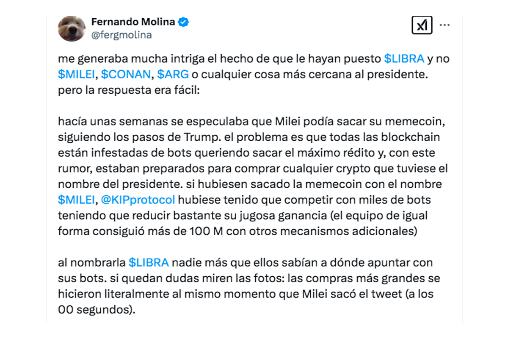Click Fernando Molina's dog profile picture
The height and width of the screenshot is (339, 508).
[x=72, y=29]
